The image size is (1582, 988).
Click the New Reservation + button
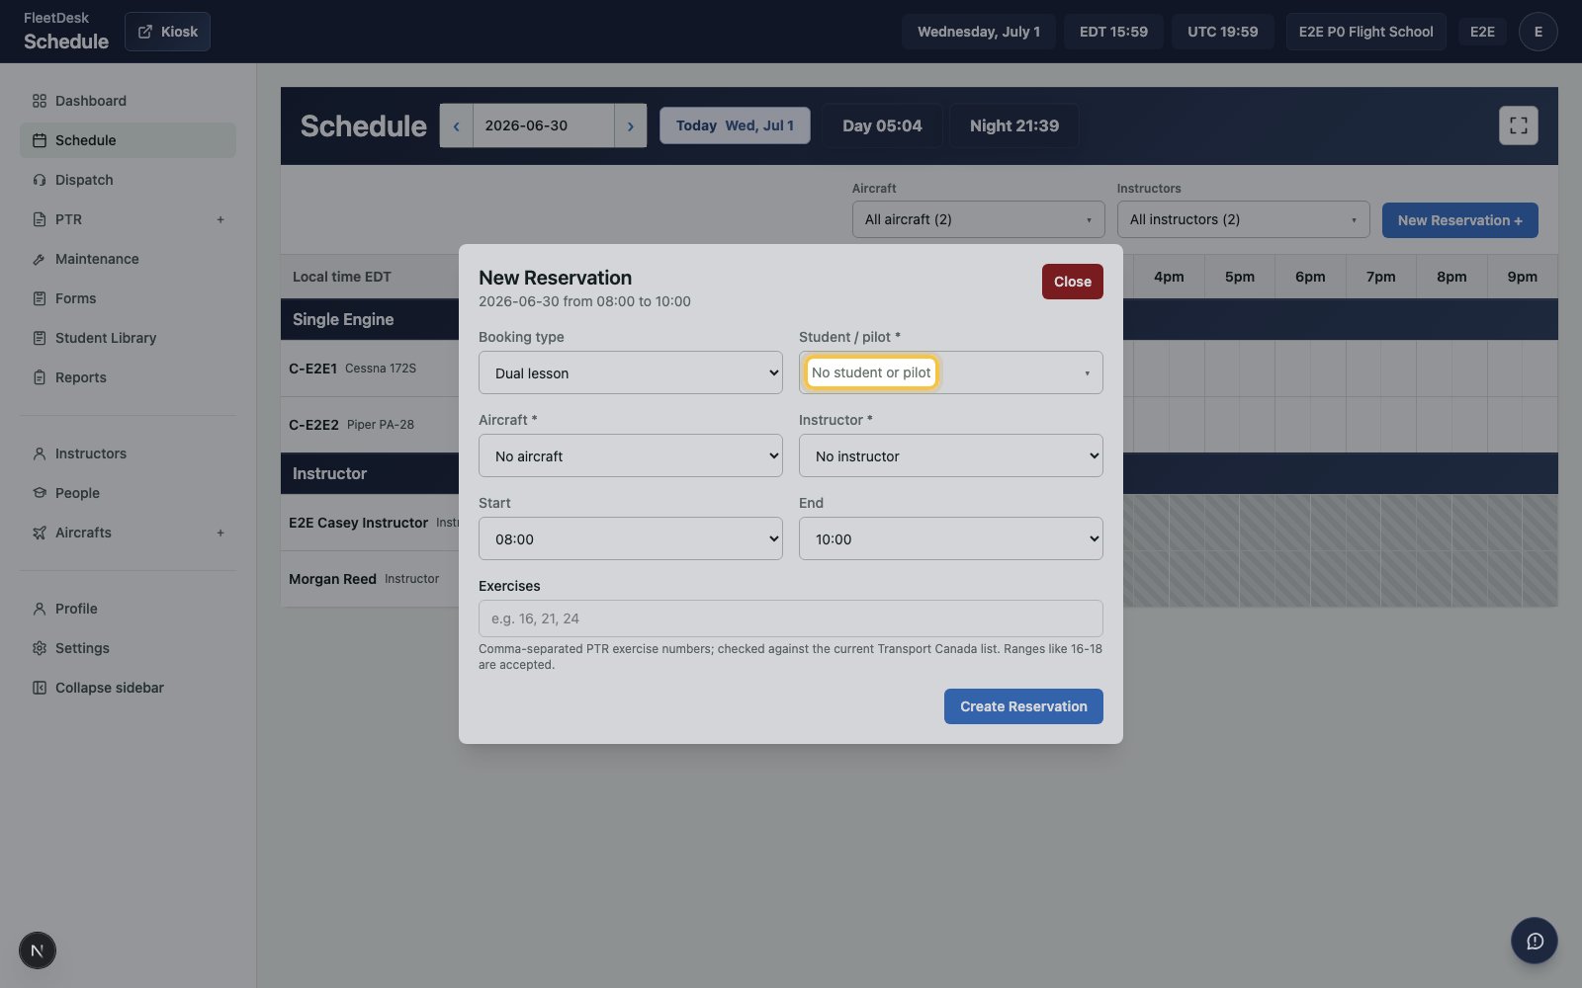(x=1460, y=220)
